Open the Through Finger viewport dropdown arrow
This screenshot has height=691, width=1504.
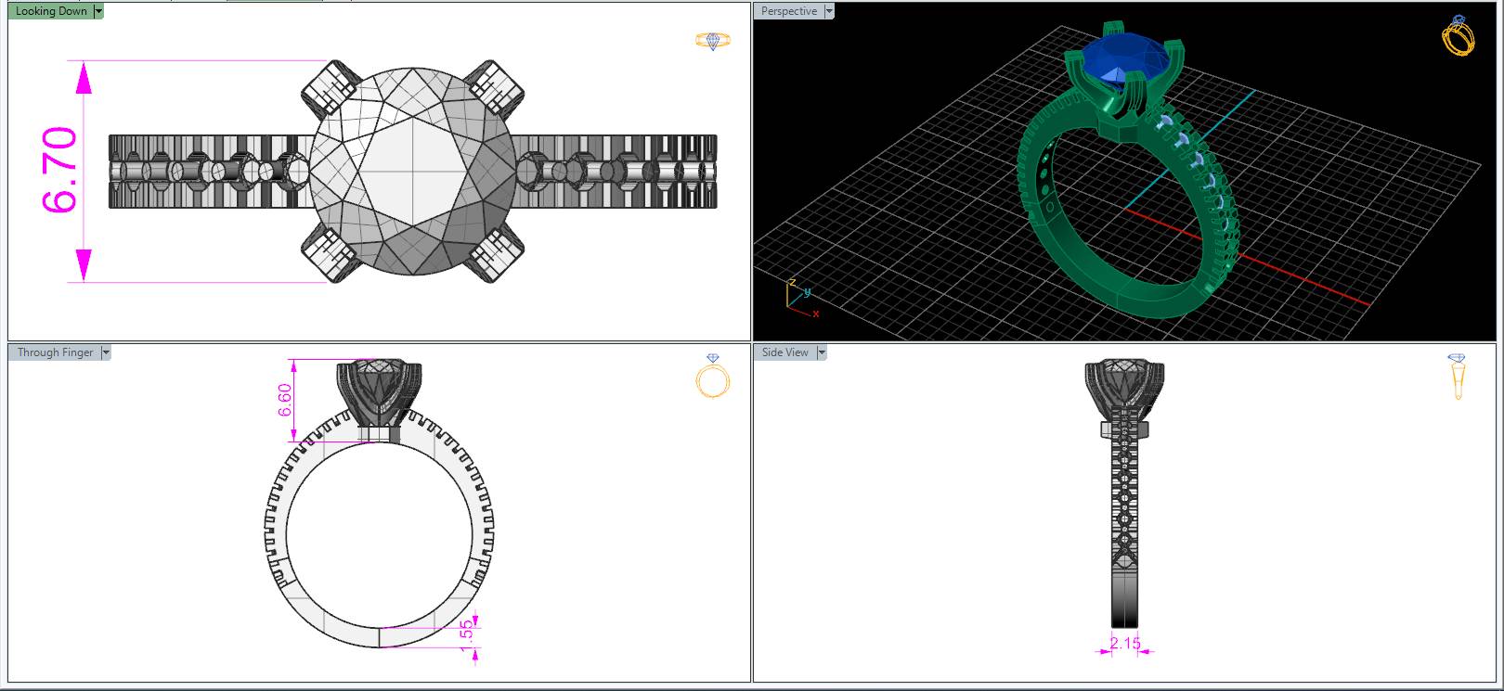[105, 352]
